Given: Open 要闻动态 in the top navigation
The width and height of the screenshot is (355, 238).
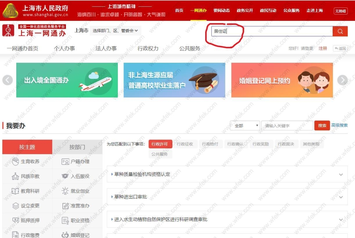Looking at the screenshot, I should click(222, 10).
